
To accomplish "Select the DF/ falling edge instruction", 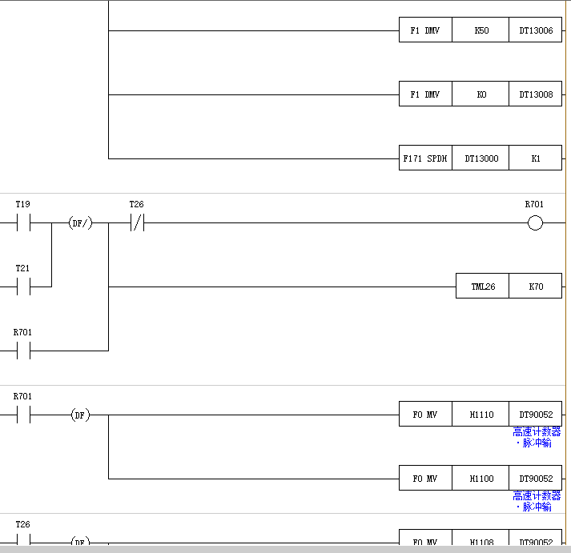I will (80, 223).
